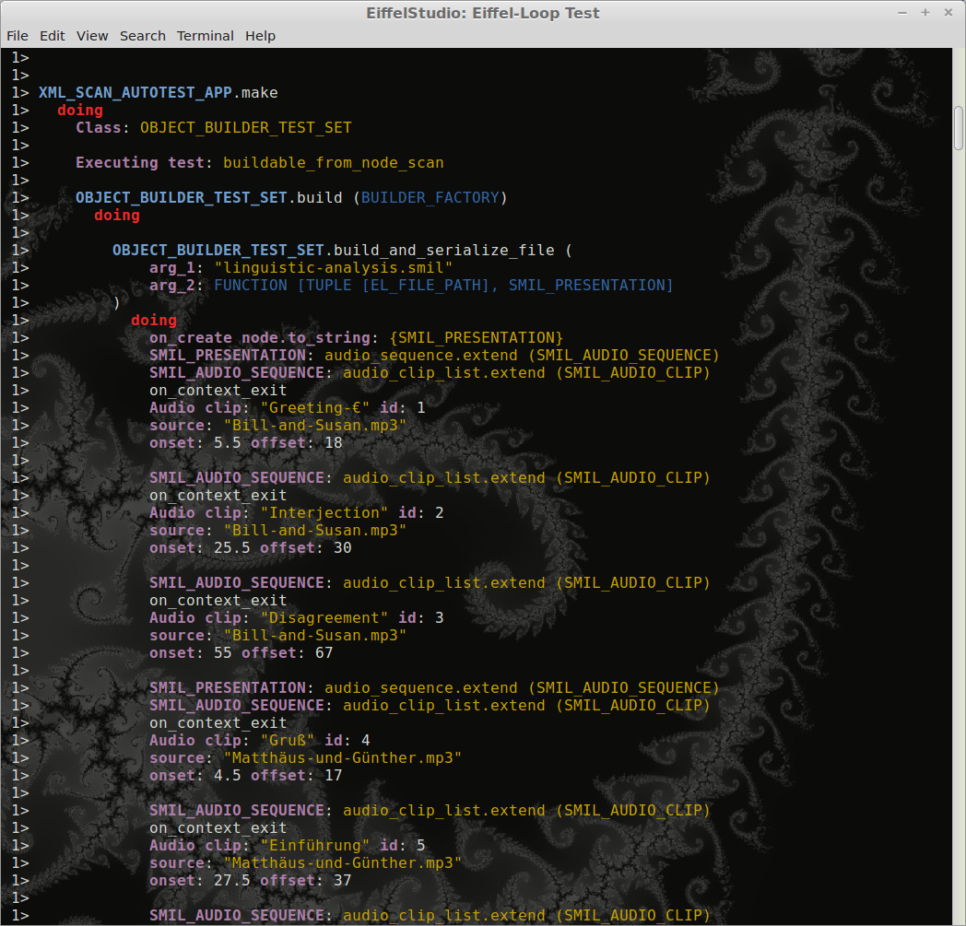Maximize the EiffelStudio terminal window

coord(925,12)
